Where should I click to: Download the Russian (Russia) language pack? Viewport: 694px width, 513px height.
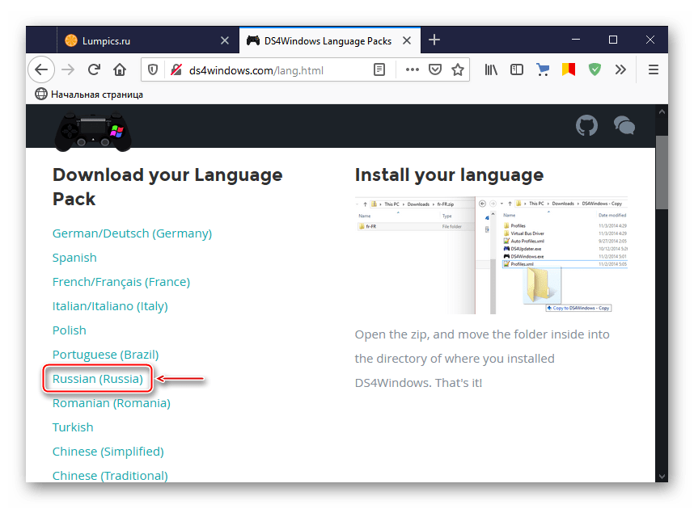click(97, 378)
